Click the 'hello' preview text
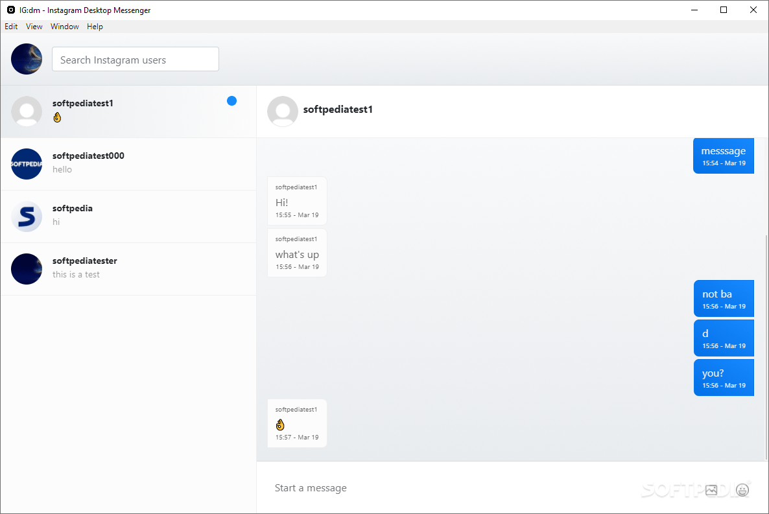The image size is (769, 514). [x=62, y=169]
